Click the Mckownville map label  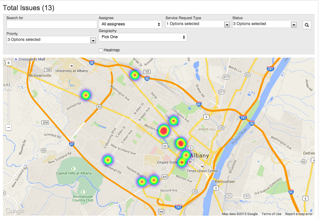[x=40, y=76]
